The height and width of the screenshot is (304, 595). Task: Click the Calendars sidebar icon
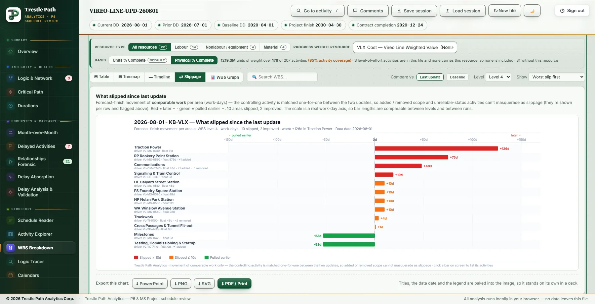point(10,276)
